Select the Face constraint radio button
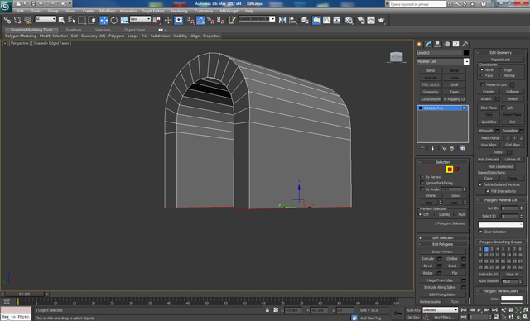Viewport: 530px width, 321px height. [x=482, y=75]
